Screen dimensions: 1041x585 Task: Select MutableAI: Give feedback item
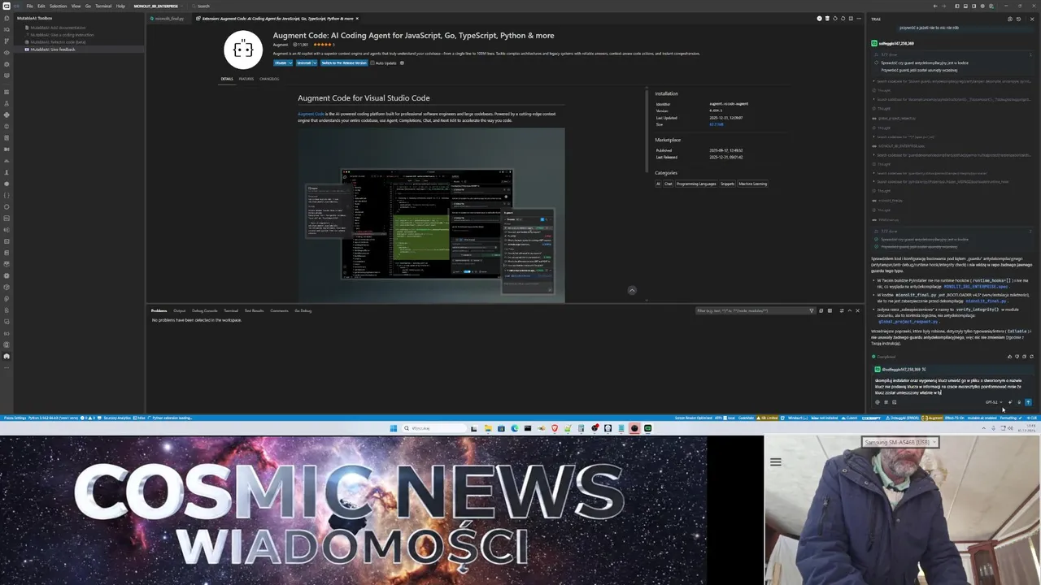pyautogui.click(x=53, y=50)
